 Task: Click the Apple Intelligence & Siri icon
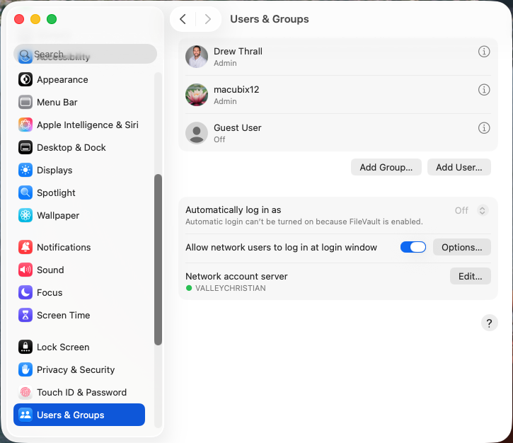click(25, 125)
